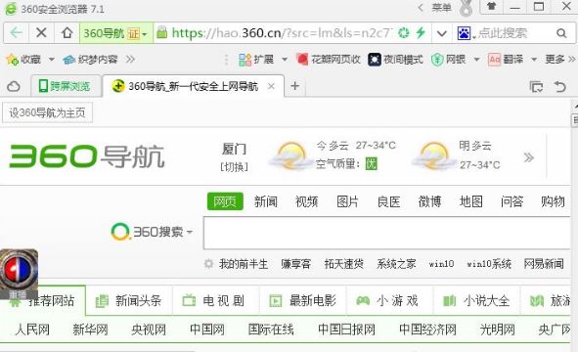Click the 360导航 certificate badge
The width and height of the screenshot is (578, 352).
point(115,33)
